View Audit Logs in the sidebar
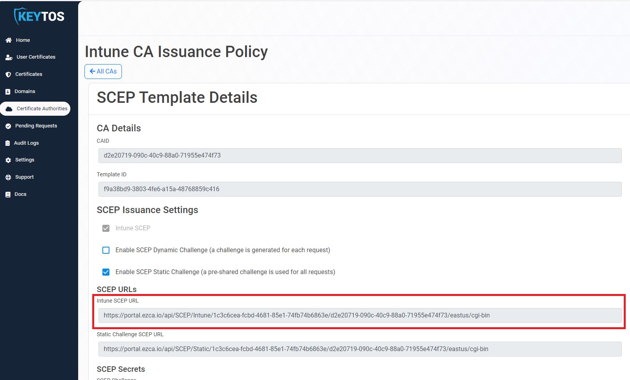 (27, 143)
